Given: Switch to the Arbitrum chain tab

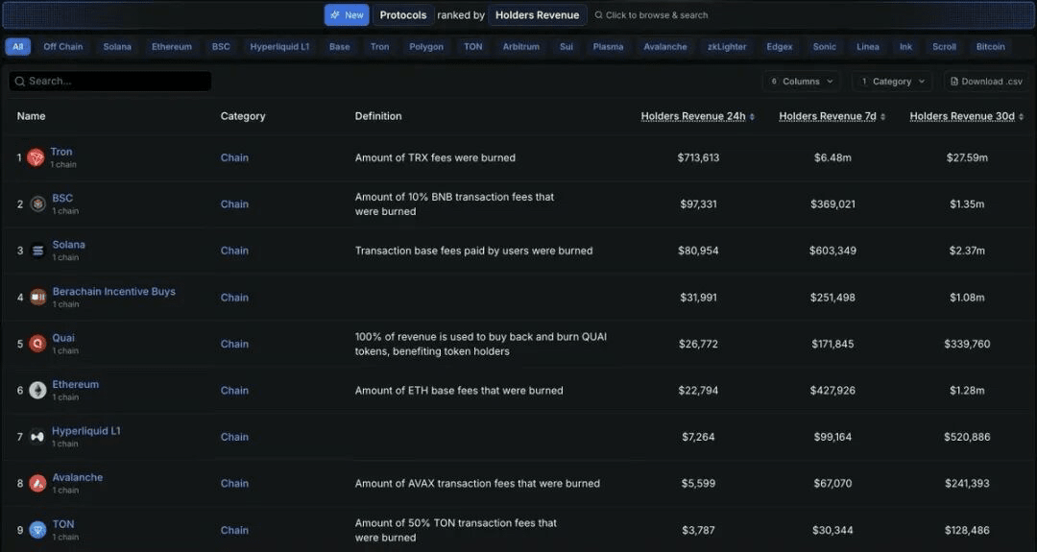Looking at the screenshot, I should coord(521,47).
